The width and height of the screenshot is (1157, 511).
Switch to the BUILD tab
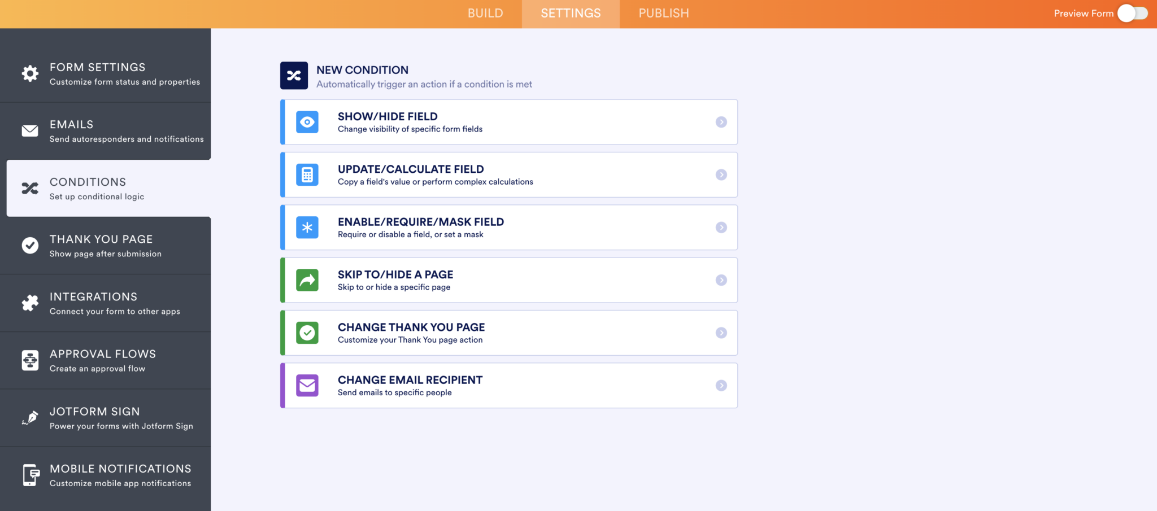485,13
